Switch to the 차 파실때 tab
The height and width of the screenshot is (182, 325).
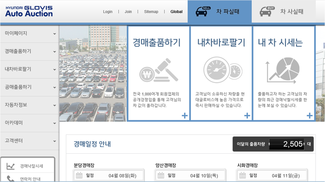220,12
